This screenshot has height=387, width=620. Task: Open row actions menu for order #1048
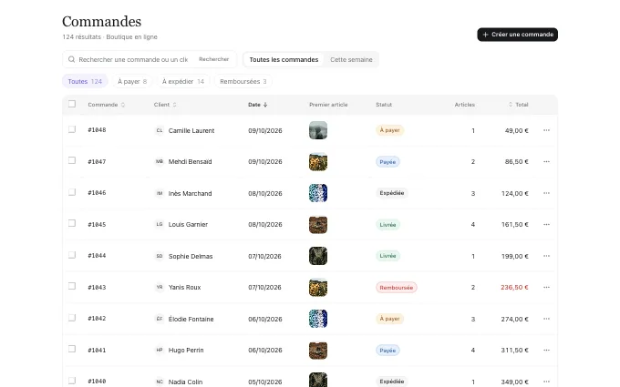pyautogui.click(x=546, y=130)
